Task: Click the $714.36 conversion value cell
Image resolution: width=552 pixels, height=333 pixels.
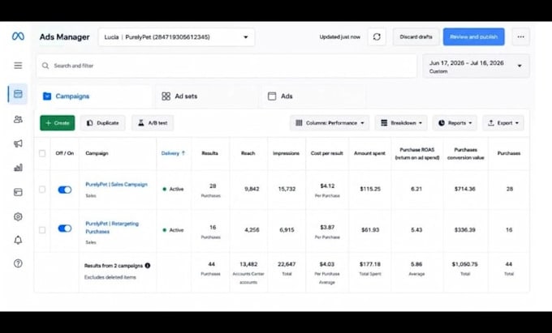Action: 464,189
